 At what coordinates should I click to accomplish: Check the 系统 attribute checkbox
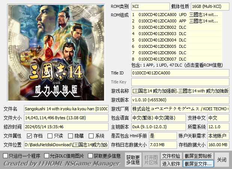pos(91,136)
